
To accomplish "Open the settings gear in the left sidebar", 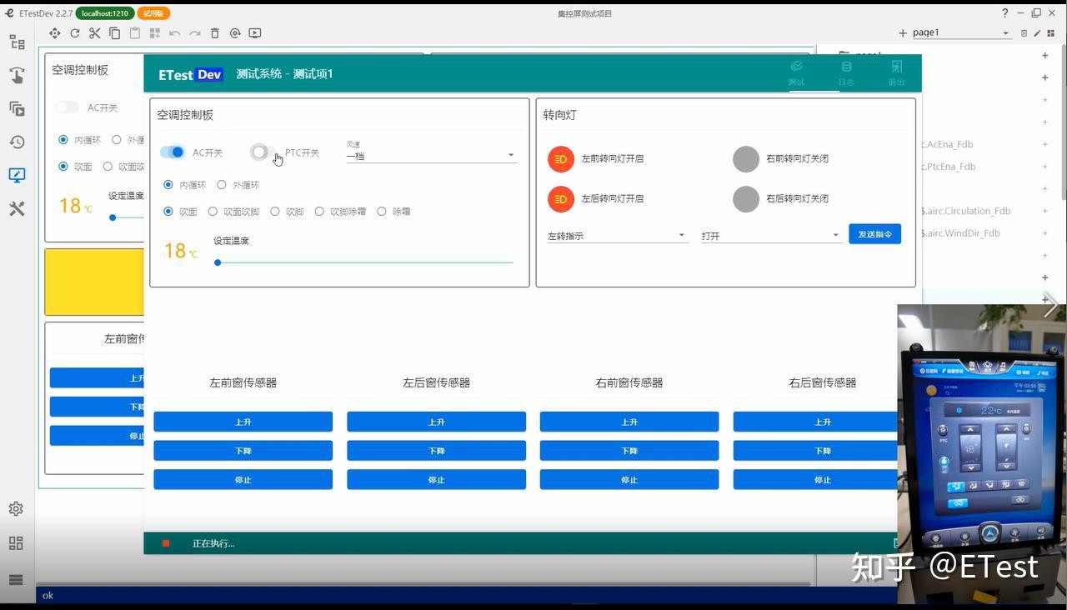I will point(16,508).
